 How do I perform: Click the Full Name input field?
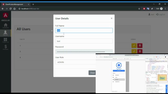point(84,31)
